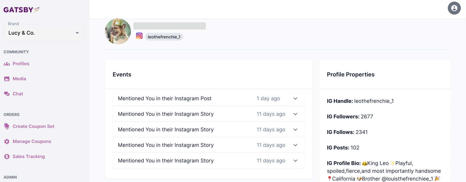Open the Lucy & Co. brand dropdown
This screenshot has height=182, width=466.
pos(44,33)
